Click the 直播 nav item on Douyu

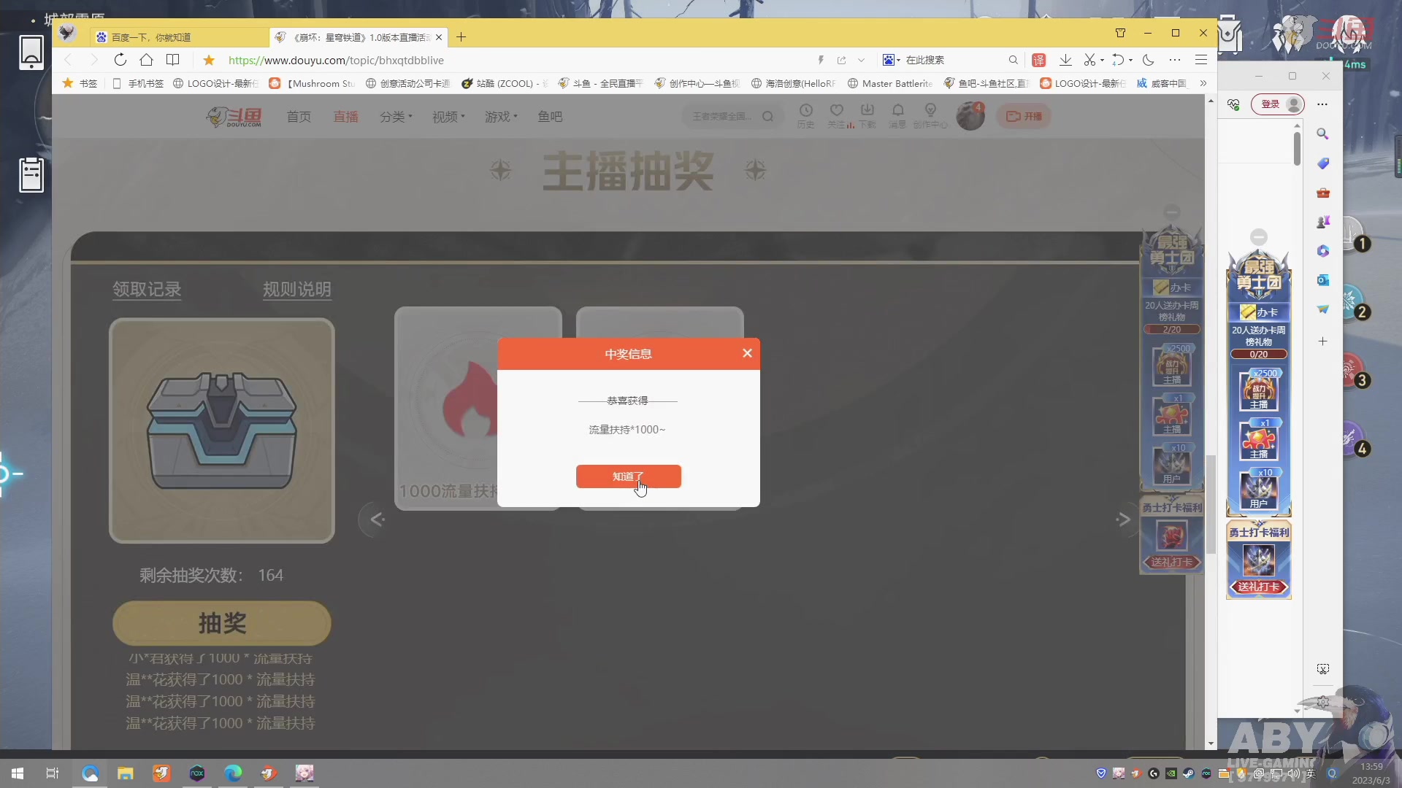[346, 117]
